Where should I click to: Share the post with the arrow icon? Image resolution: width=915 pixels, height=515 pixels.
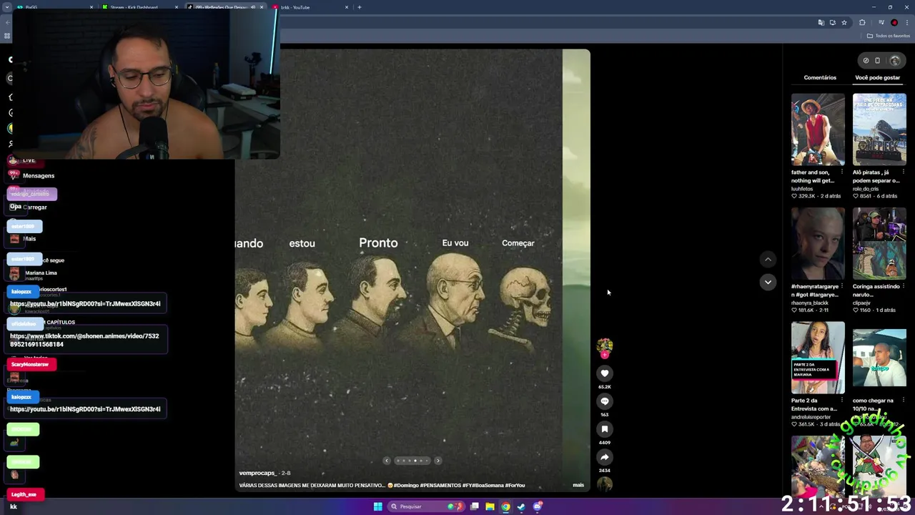(x=605, y=457)
